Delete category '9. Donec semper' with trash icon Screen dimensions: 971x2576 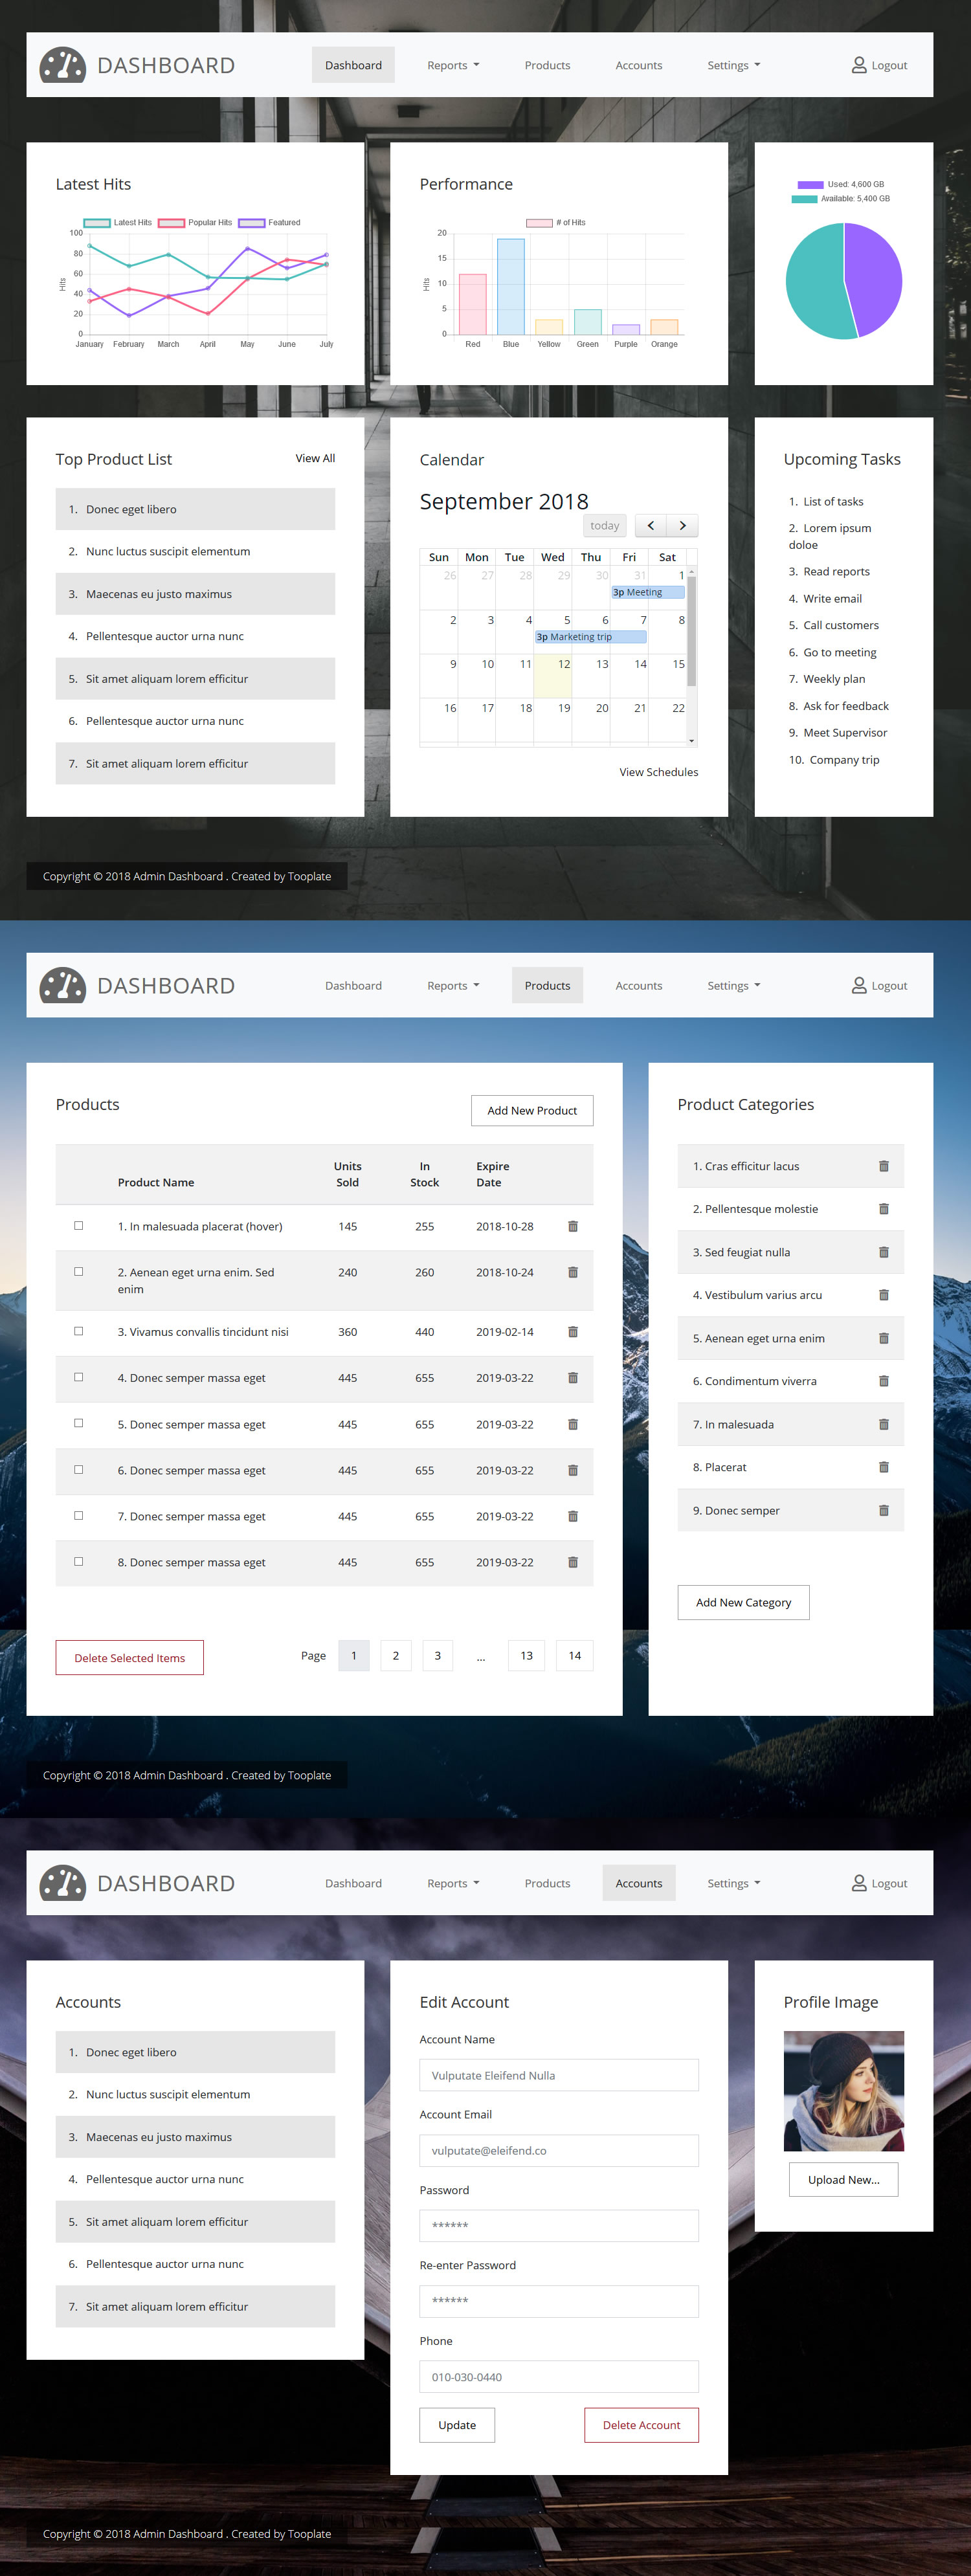884,1510
